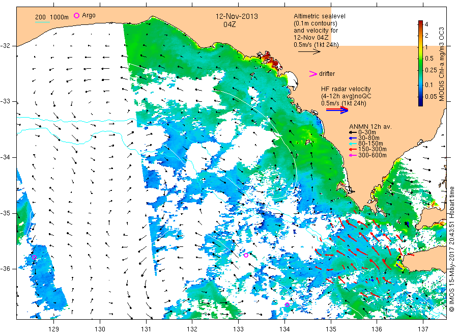Click the colorbar tick label 0.05
458x336 pixels.
pos(431,97)
